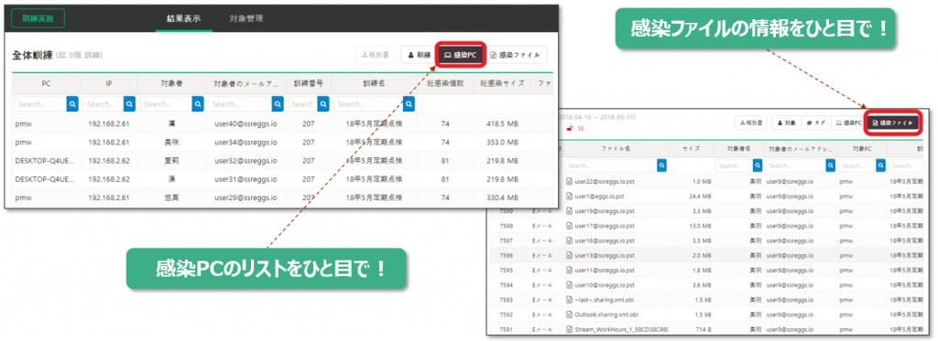Viewport: 938px width, 341px height.
Task: Click file icon of user13@ssreggs.io.pst
Action: [570, 255]
